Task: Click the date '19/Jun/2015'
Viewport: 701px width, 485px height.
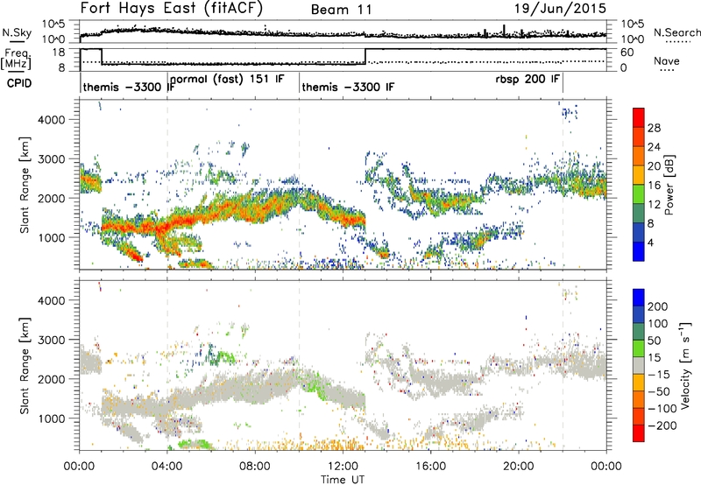Action: point(560,9)
